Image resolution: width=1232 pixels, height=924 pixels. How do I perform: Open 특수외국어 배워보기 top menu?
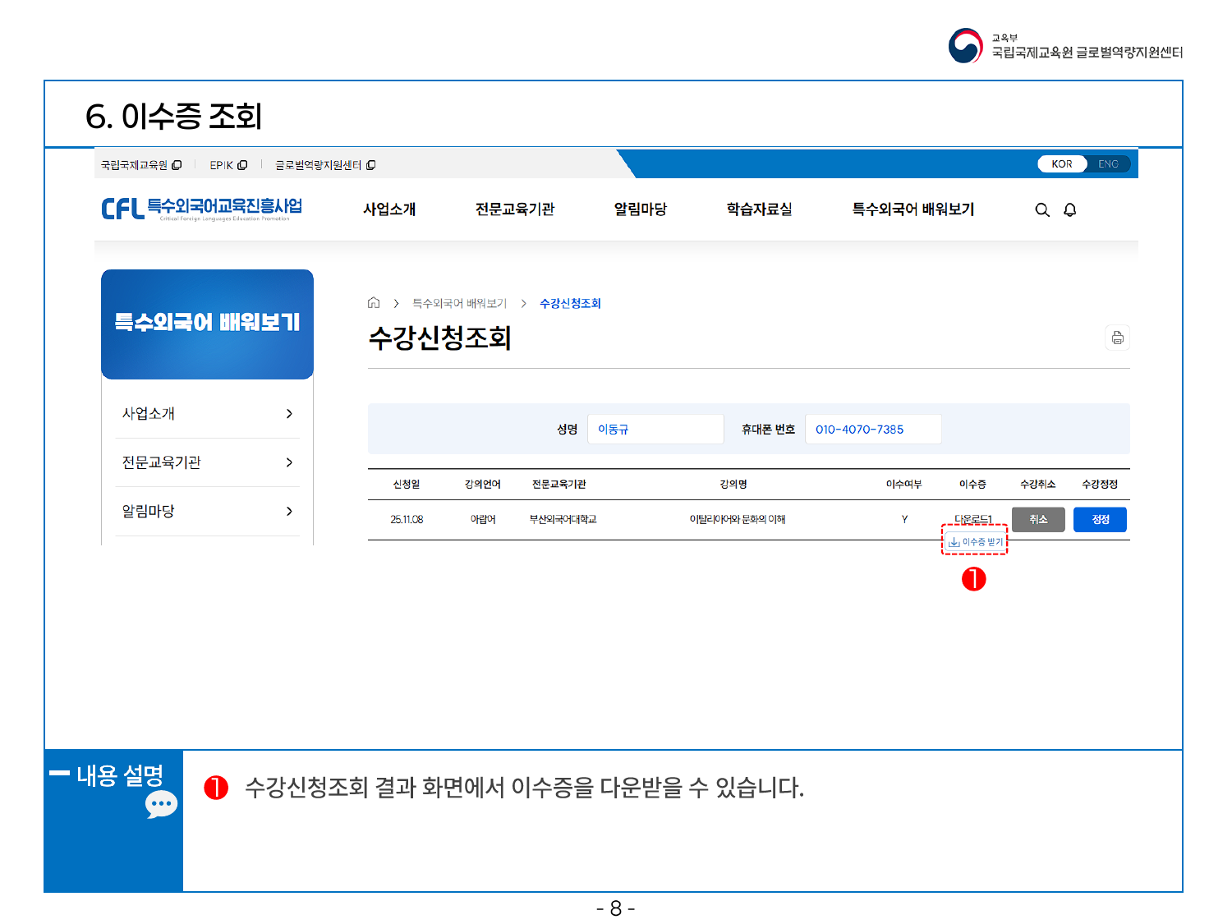click(x=913, y=209)
